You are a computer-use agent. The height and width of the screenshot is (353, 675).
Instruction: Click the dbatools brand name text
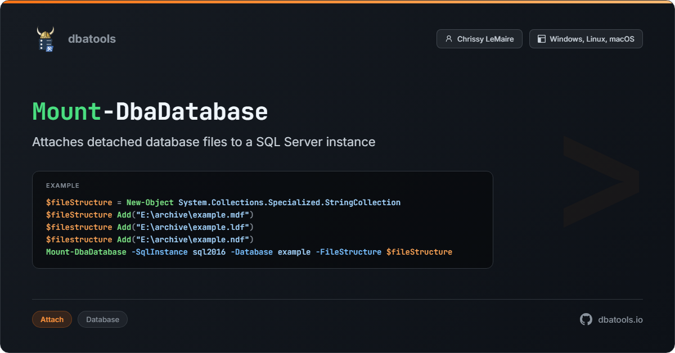coord(92,39)
